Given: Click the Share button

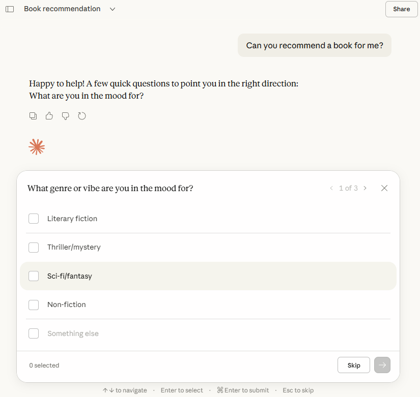Looking at the screenshot, I should 401,9.
